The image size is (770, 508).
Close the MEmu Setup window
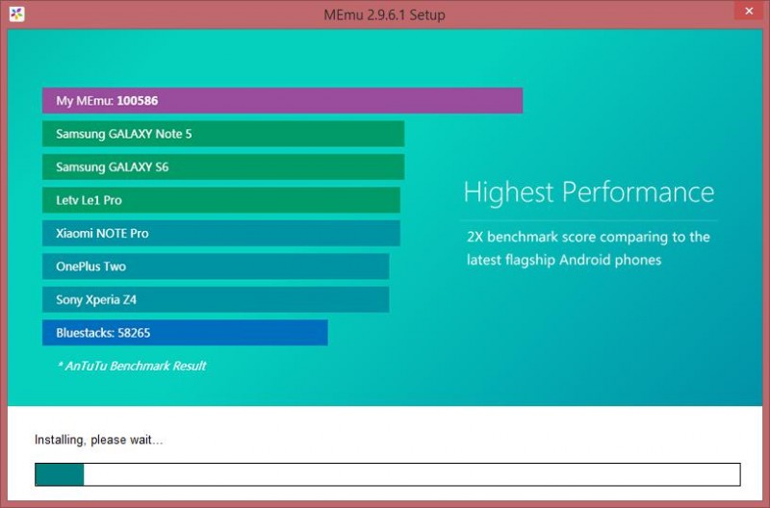[749, 11]
